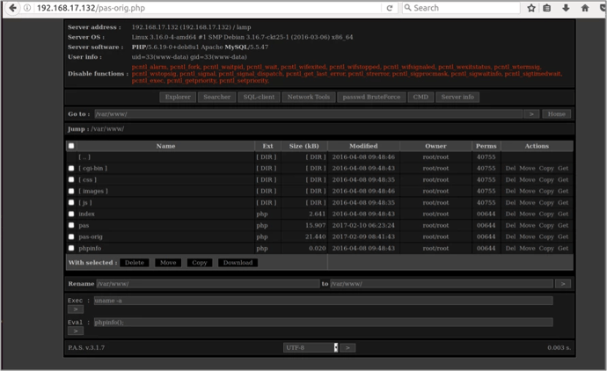Screen dimensions: 607x371
Task: Expand the cgi-bin directory entry
Action: [x=92, y=168]
